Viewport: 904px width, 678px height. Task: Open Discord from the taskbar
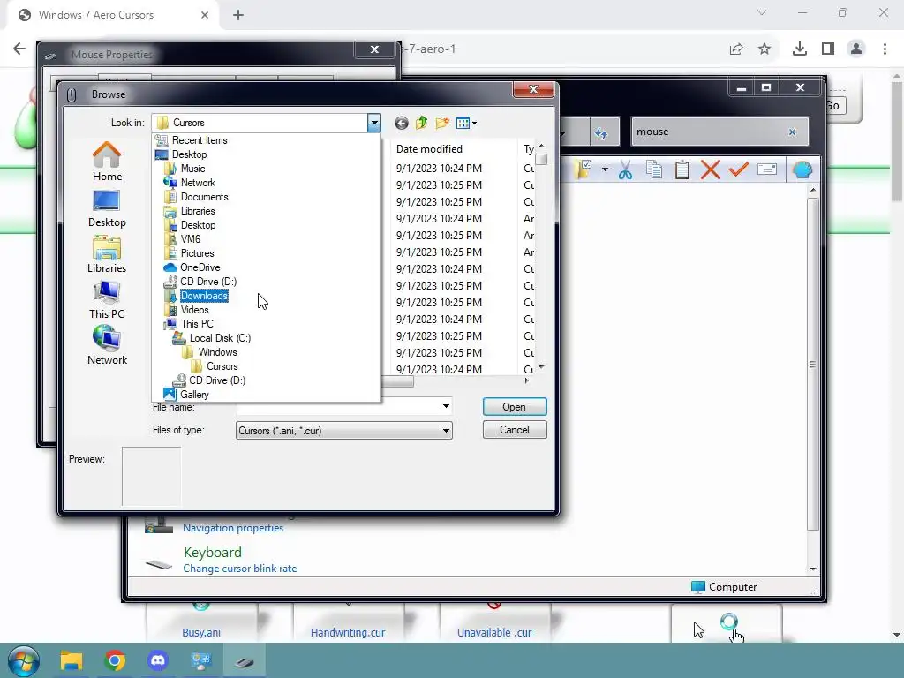point(157,660)
